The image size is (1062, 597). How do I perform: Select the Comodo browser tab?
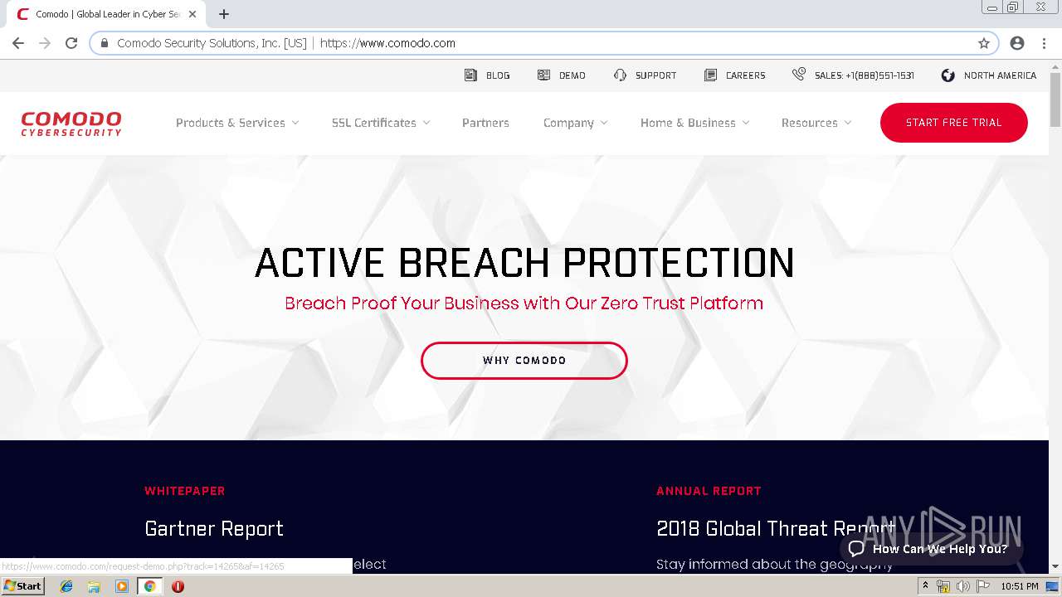coord(108,14)
